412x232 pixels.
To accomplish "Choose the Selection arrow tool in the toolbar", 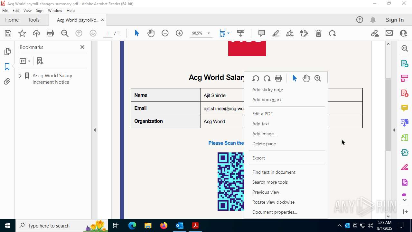I will (x=137, y=33).
